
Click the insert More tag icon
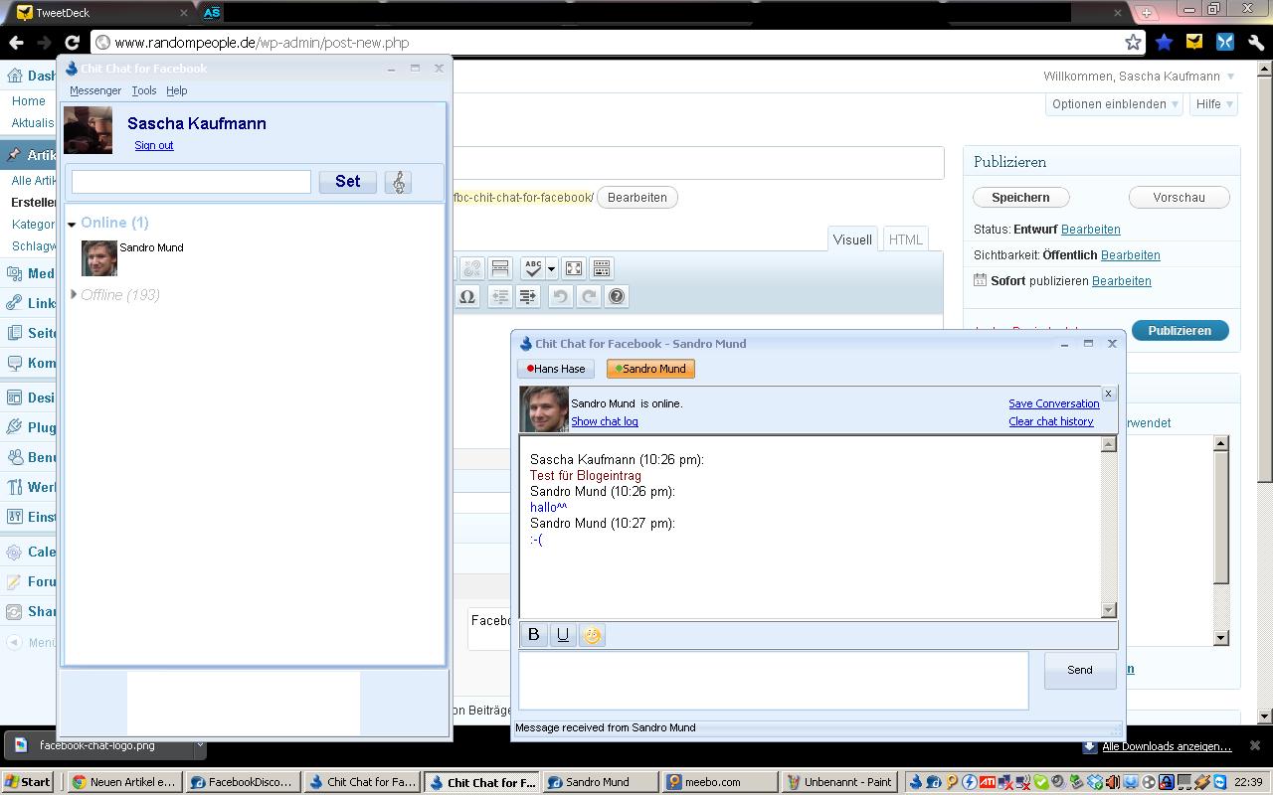(x=500, y=268)
